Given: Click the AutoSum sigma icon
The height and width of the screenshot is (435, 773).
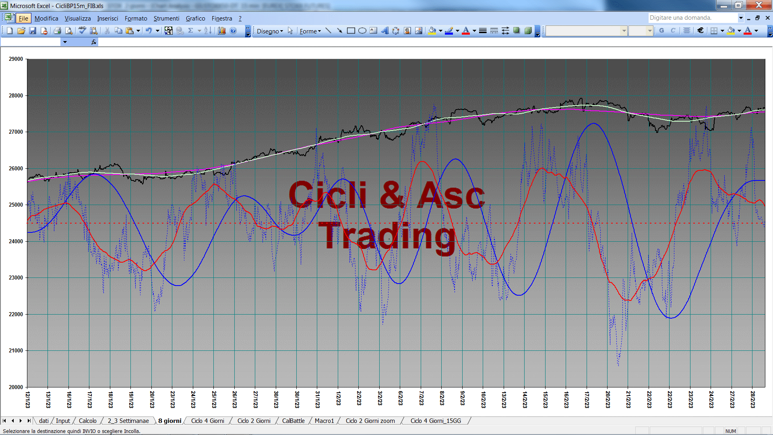Looking at the screenshot, I should click(191, 31).
